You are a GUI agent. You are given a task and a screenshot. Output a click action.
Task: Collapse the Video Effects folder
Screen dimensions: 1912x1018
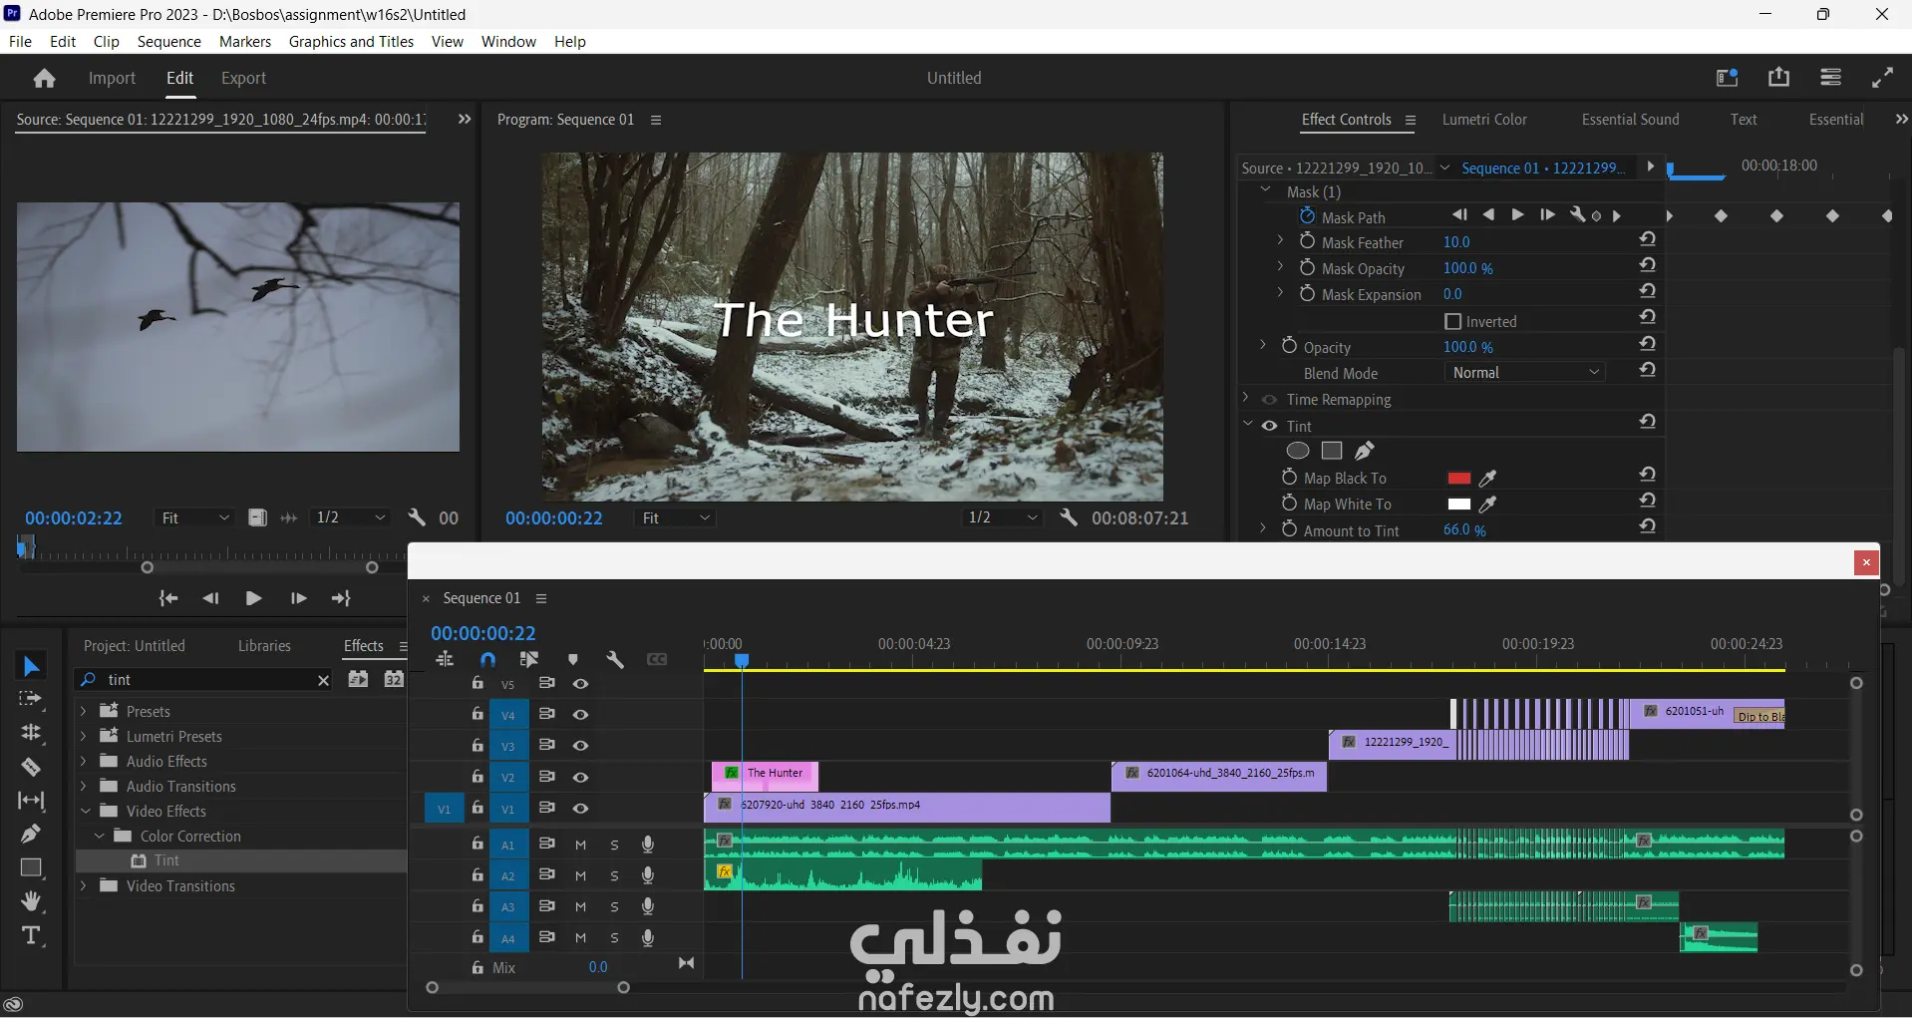click(x=84, y=811)
